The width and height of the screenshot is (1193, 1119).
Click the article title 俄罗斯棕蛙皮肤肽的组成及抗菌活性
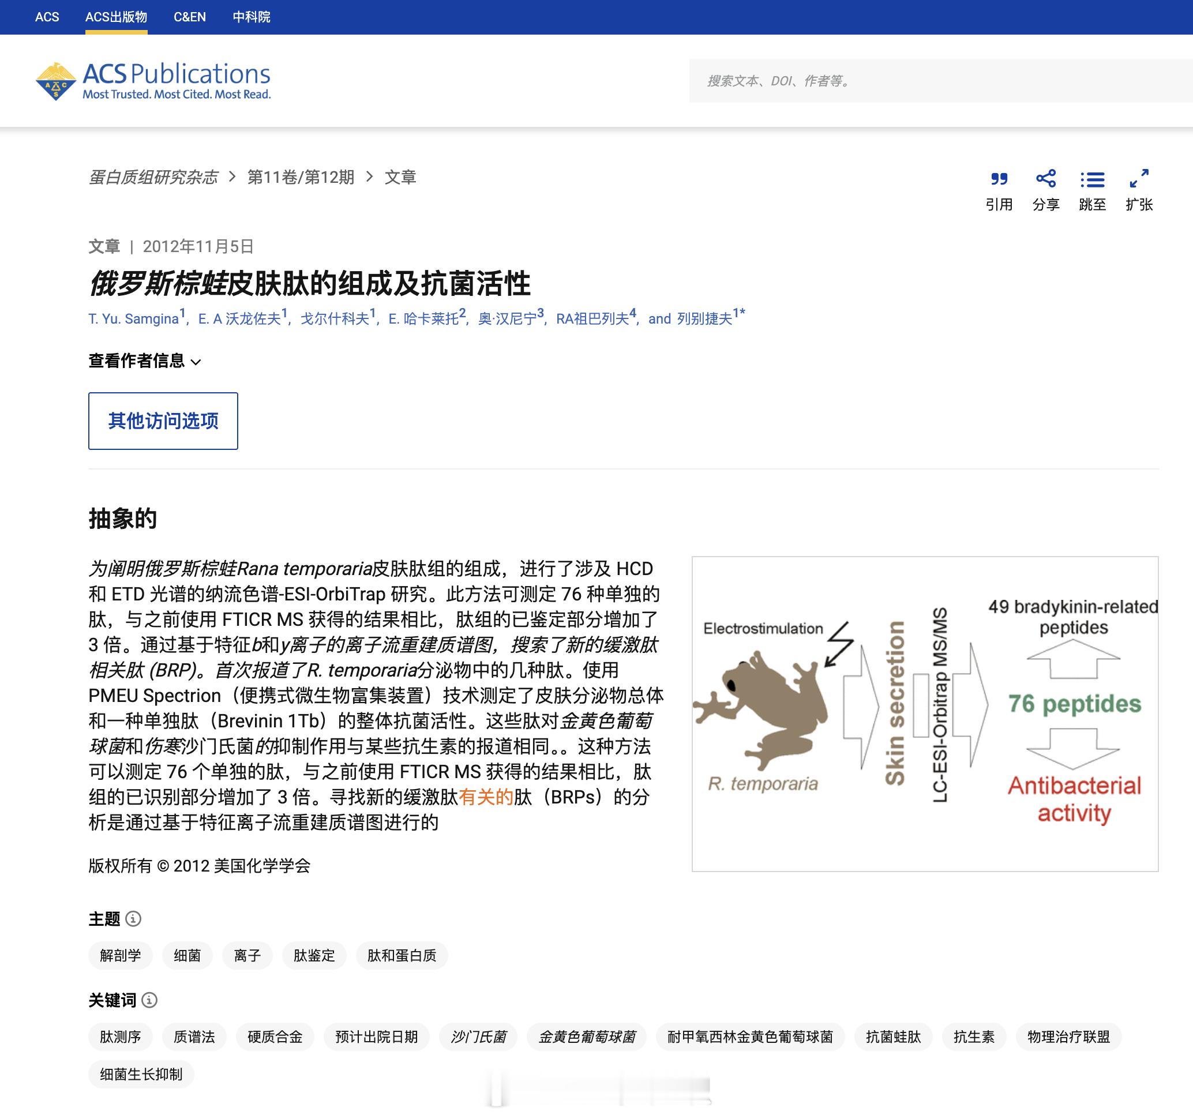tap(310, 283)
